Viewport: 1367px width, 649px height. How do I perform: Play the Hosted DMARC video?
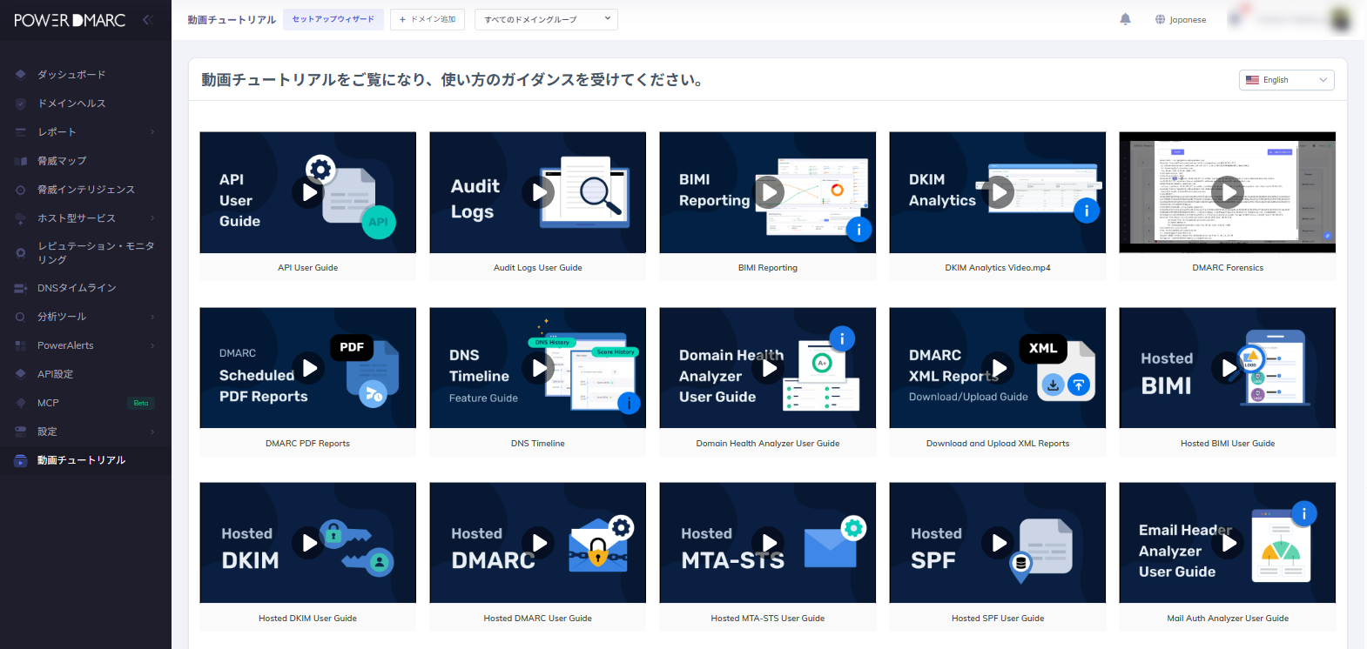tap(538, 543)
